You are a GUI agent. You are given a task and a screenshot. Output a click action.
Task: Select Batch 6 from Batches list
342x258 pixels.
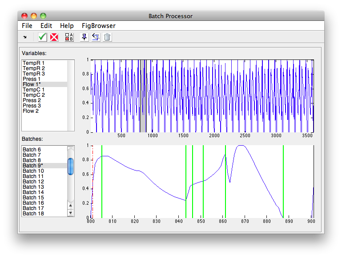click(32, 150)
